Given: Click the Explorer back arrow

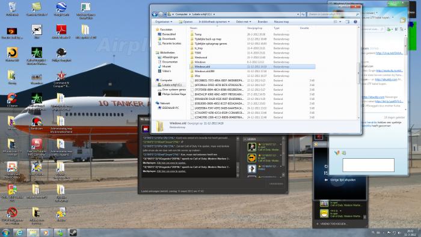Looking at the screenshot, I should [x=155, y=14].
